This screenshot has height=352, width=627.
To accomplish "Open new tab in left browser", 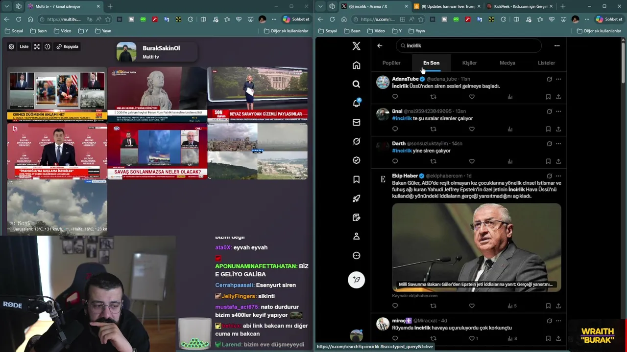I will [110, 6].
